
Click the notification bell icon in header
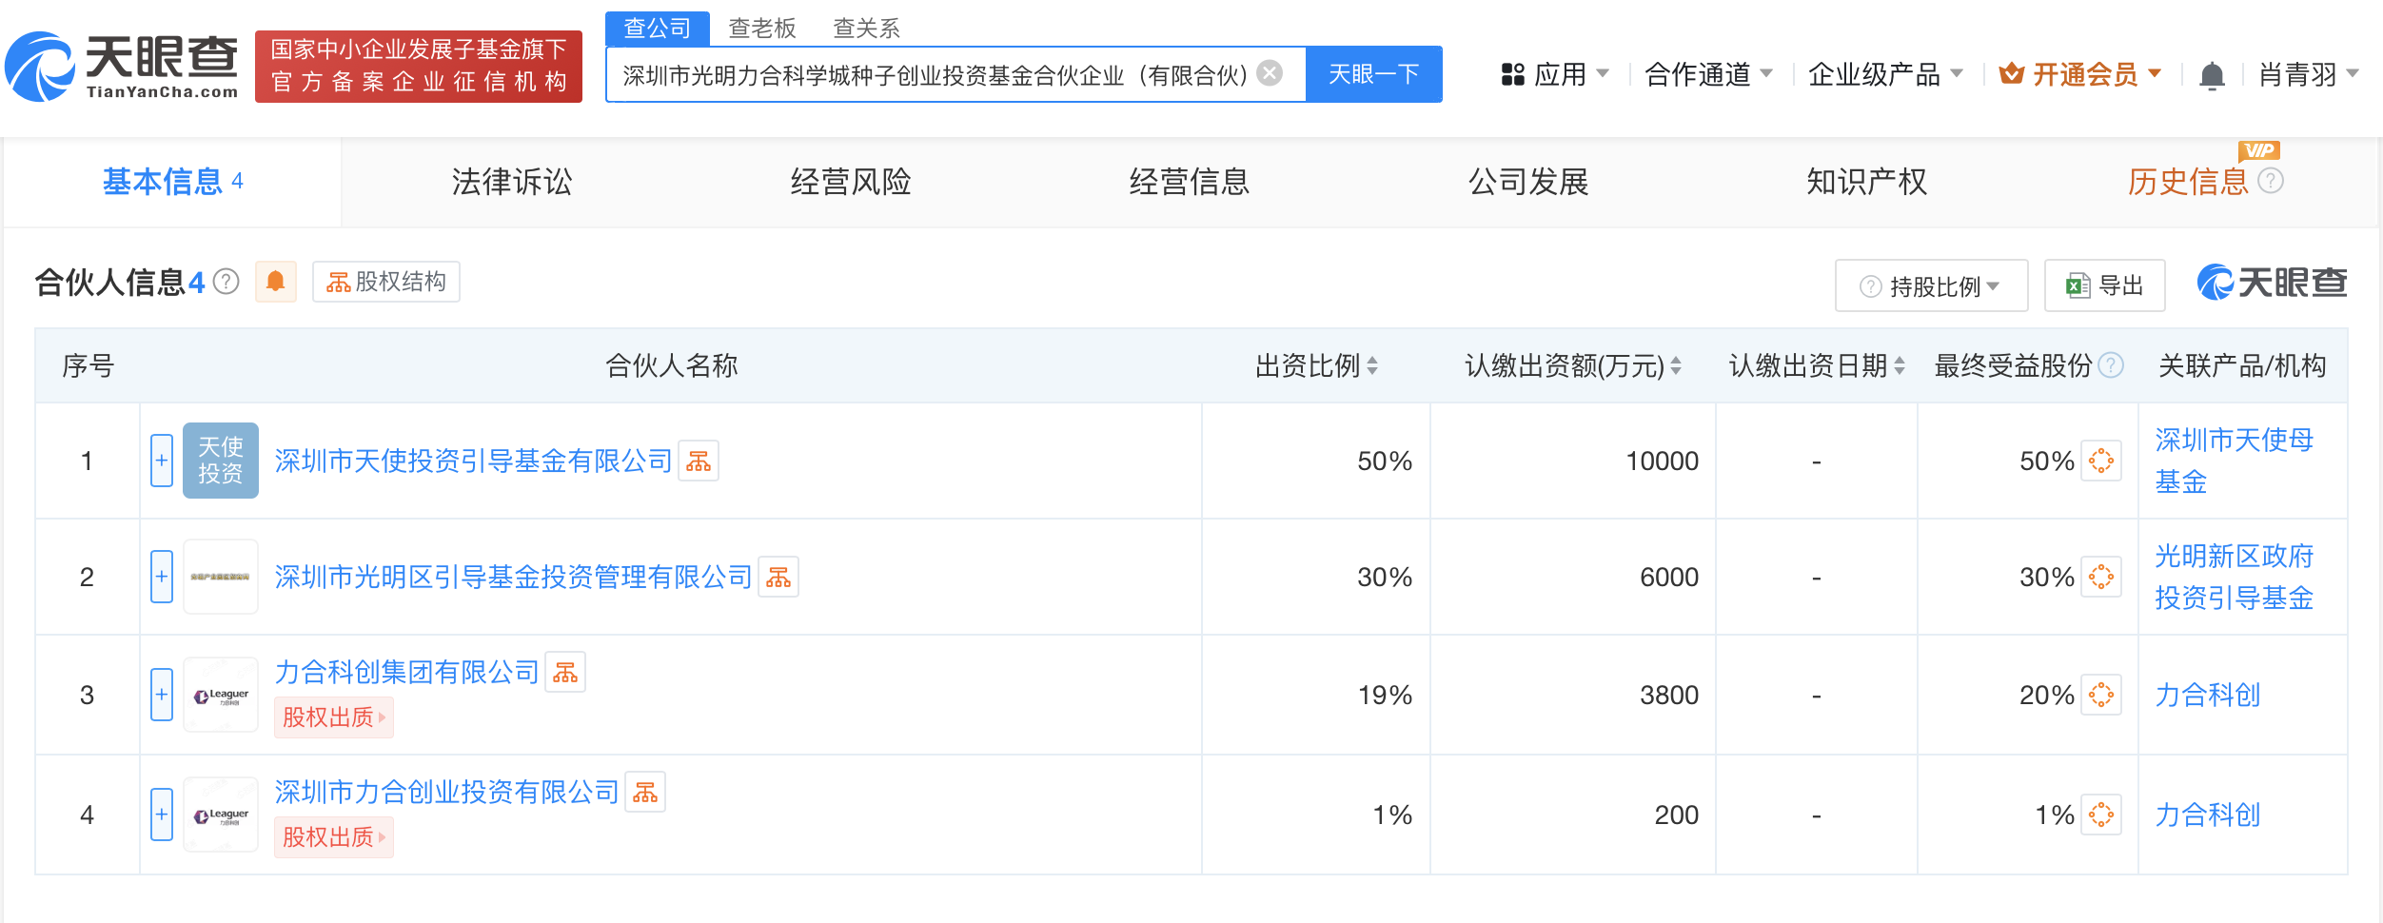point(2212,75)
